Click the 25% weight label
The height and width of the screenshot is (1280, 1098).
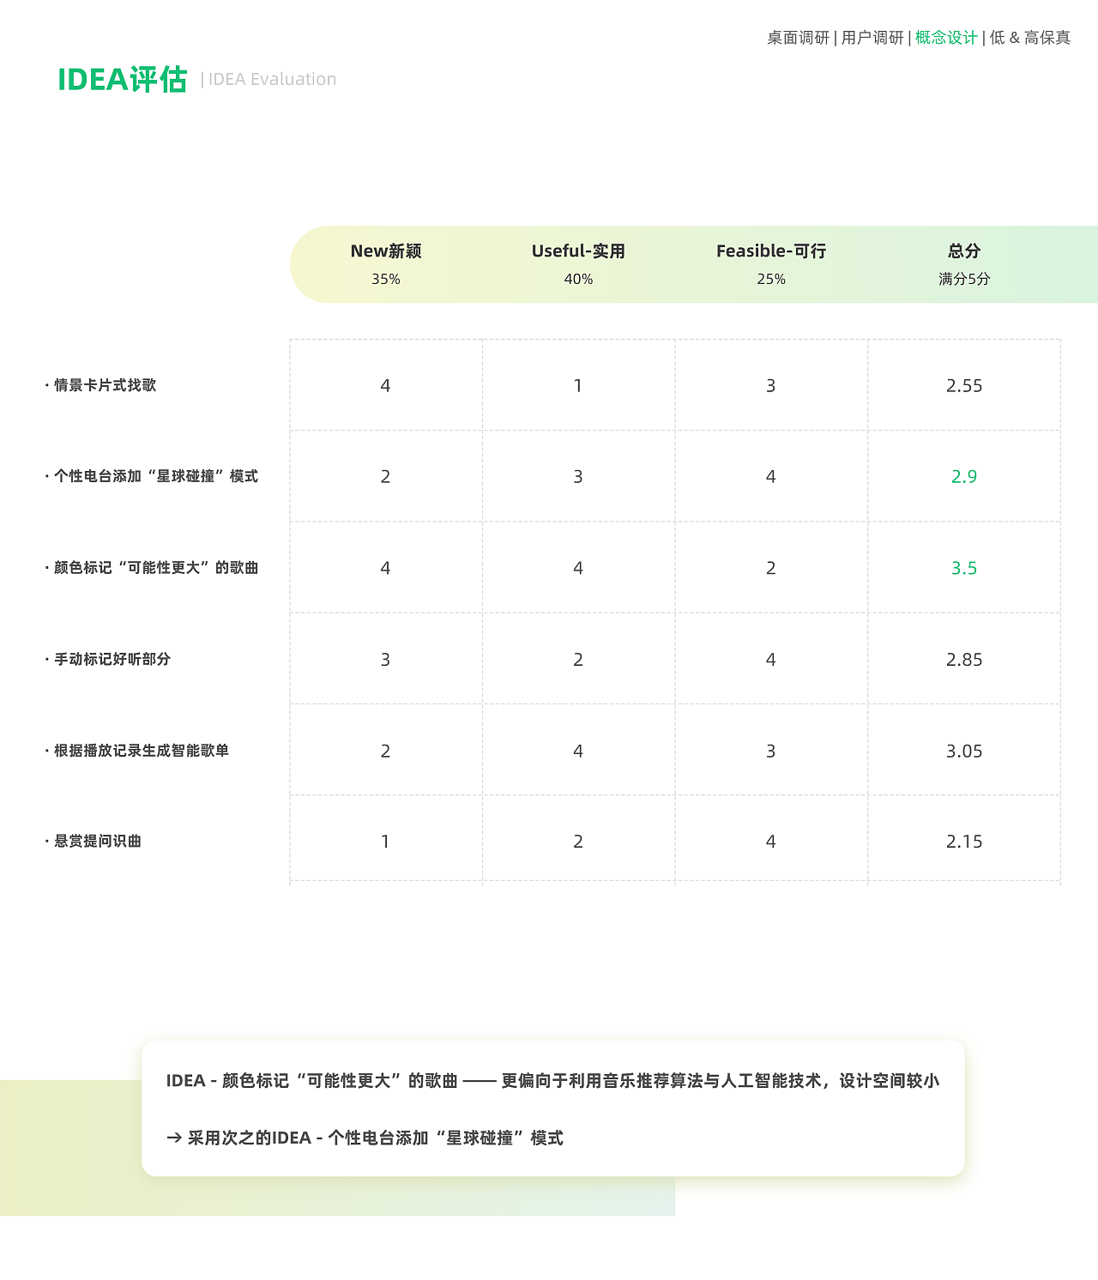pyautogui.click(x=771, y=279)
